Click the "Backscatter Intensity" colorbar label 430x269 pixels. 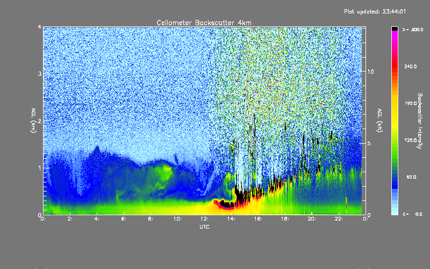420,121
